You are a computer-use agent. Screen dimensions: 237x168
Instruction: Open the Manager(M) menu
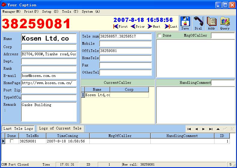[11, 12]
